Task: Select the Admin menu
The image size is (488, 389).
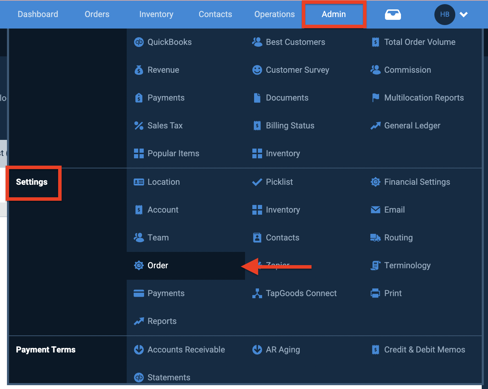Action: click(334, 14)
